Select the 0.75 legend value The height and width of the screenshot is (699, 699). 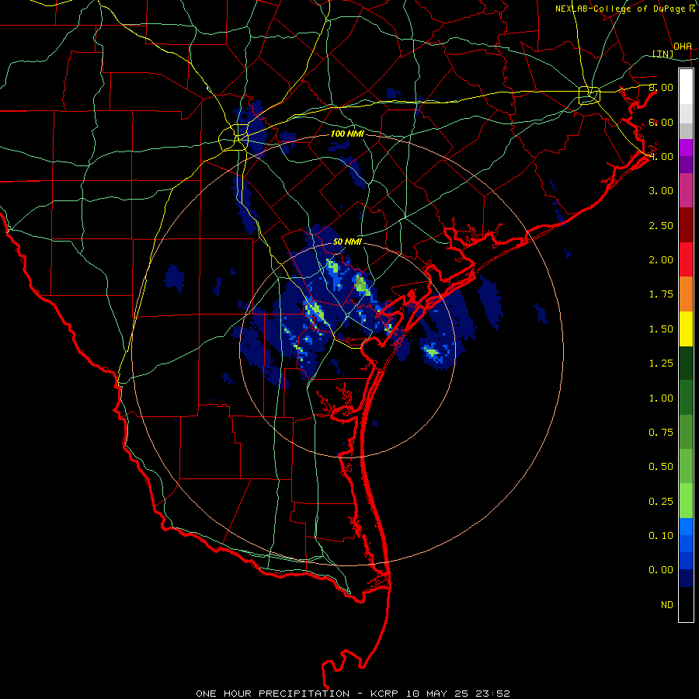(x=661, y=433)
